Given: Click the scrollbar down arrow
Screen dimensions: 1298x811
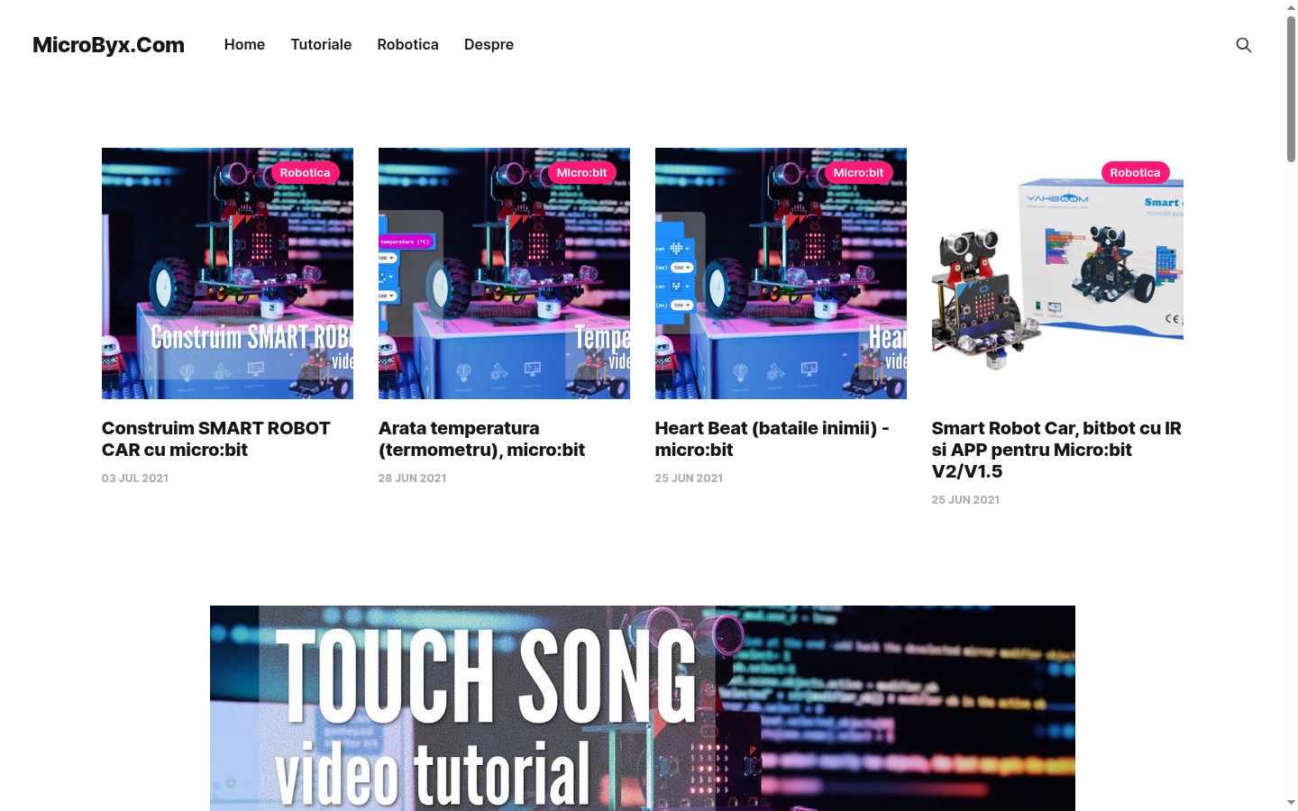Looking at the screenshot, I should click(x=1291, y=803).
